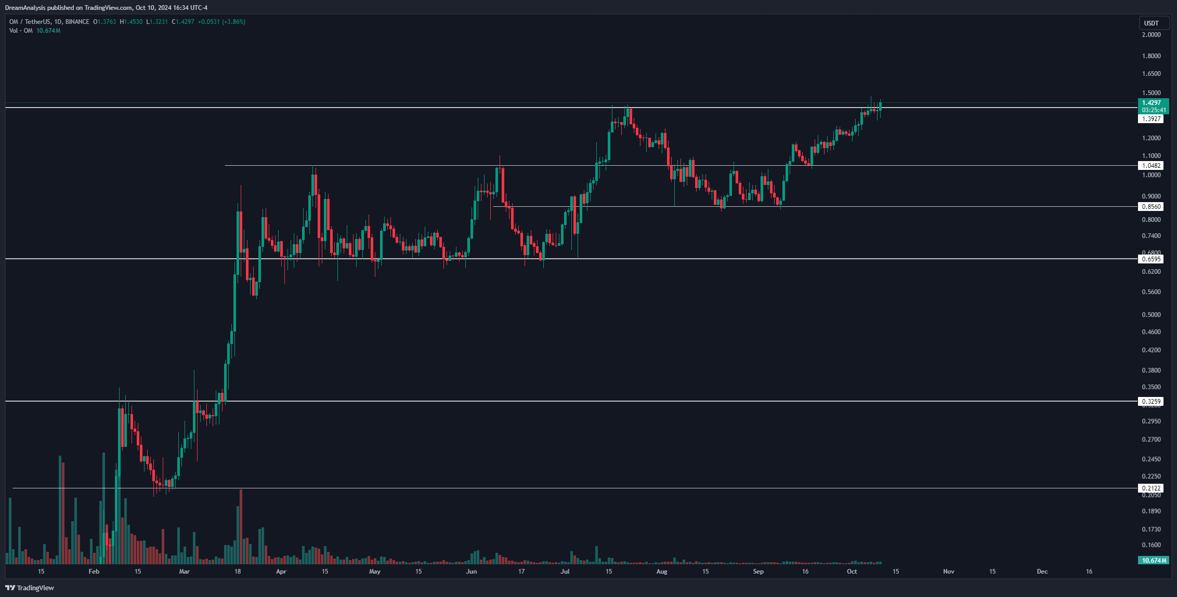Image resolution: width=1177 pixels, height=597 pixels.
Task: Click the green 10.674M volume tag on price axis
Action: [1153, 560]
